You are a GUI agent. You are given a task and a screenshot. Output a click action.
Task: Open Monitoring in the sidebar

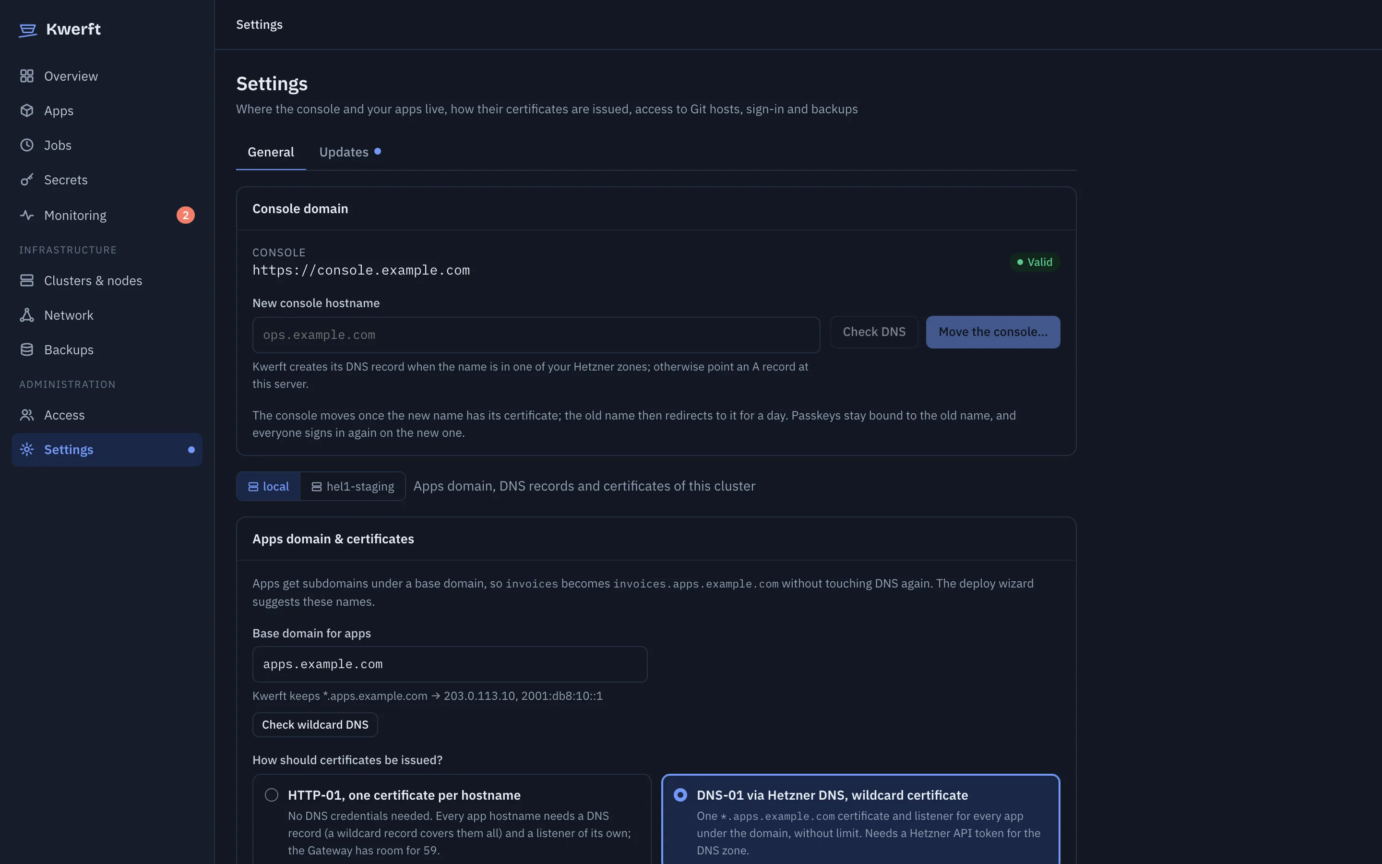pos(107,215)
